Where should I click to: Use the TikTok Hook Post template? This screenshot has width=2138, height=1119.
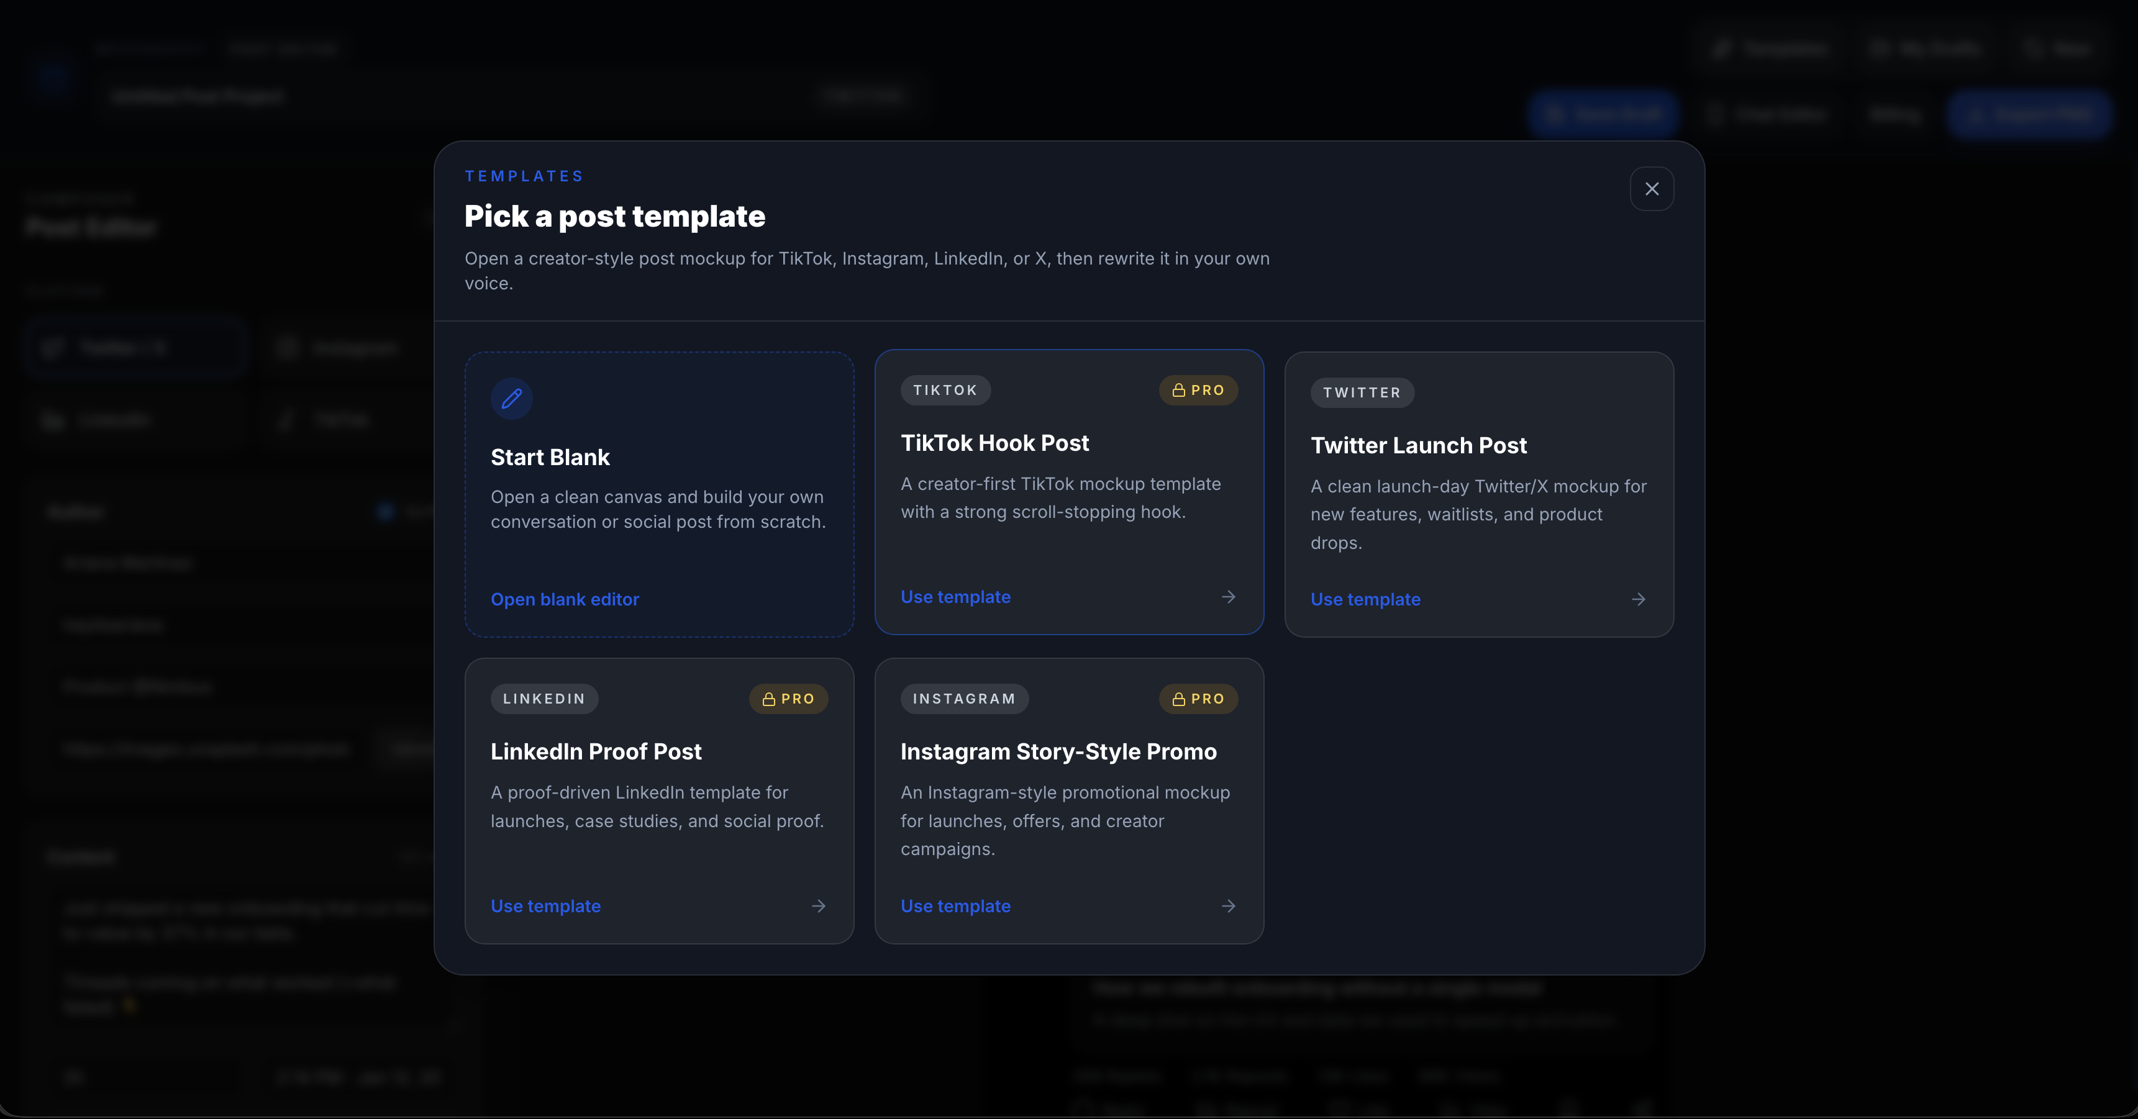pyautogui.click(x=955, y=596)
